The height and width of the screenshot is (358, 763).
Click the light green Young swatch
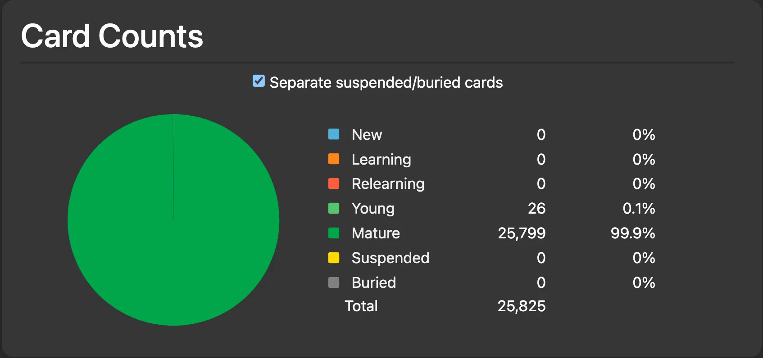(x=334, y=208)
